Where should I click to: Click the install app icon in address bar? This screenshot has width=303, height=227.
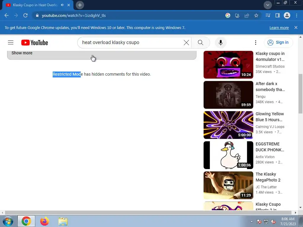click(237, 15)
